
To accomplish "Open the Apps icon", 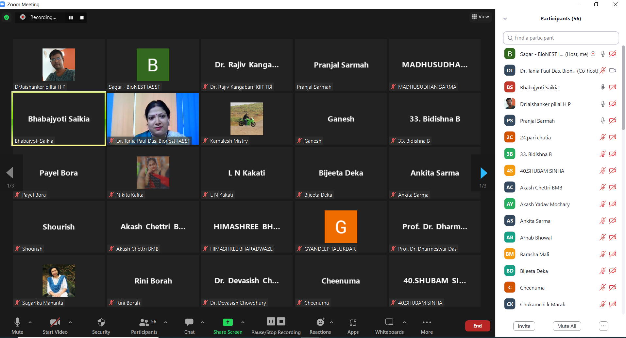I will tap(353, 323).
